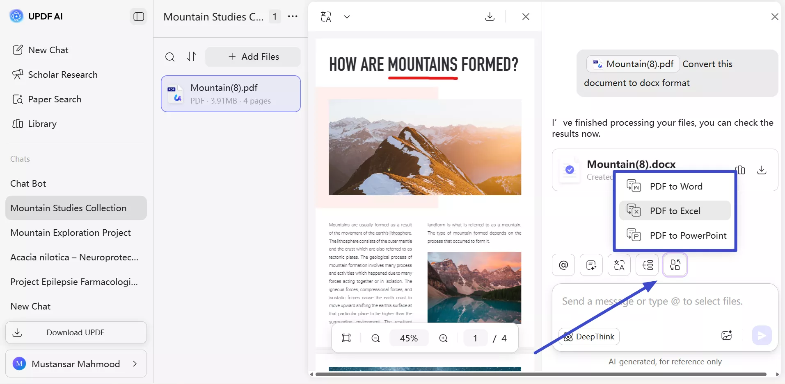Choose PDF to PowerPoint in the popup menu
The width and height of the screenshot is (785, 384).
coord(675,235)
